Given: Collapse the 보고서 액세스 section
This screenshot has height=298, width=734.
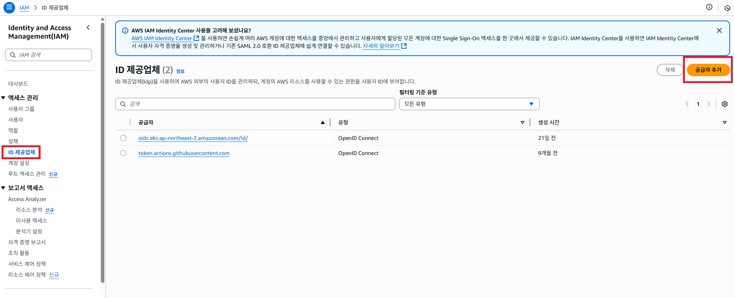Looking at the screenshot, I should click(x=3, y=188).
